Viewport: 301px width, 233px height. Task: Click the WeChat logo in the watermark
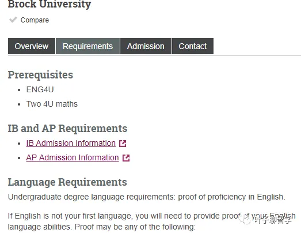pyautogui.click(x=245, y=219)
